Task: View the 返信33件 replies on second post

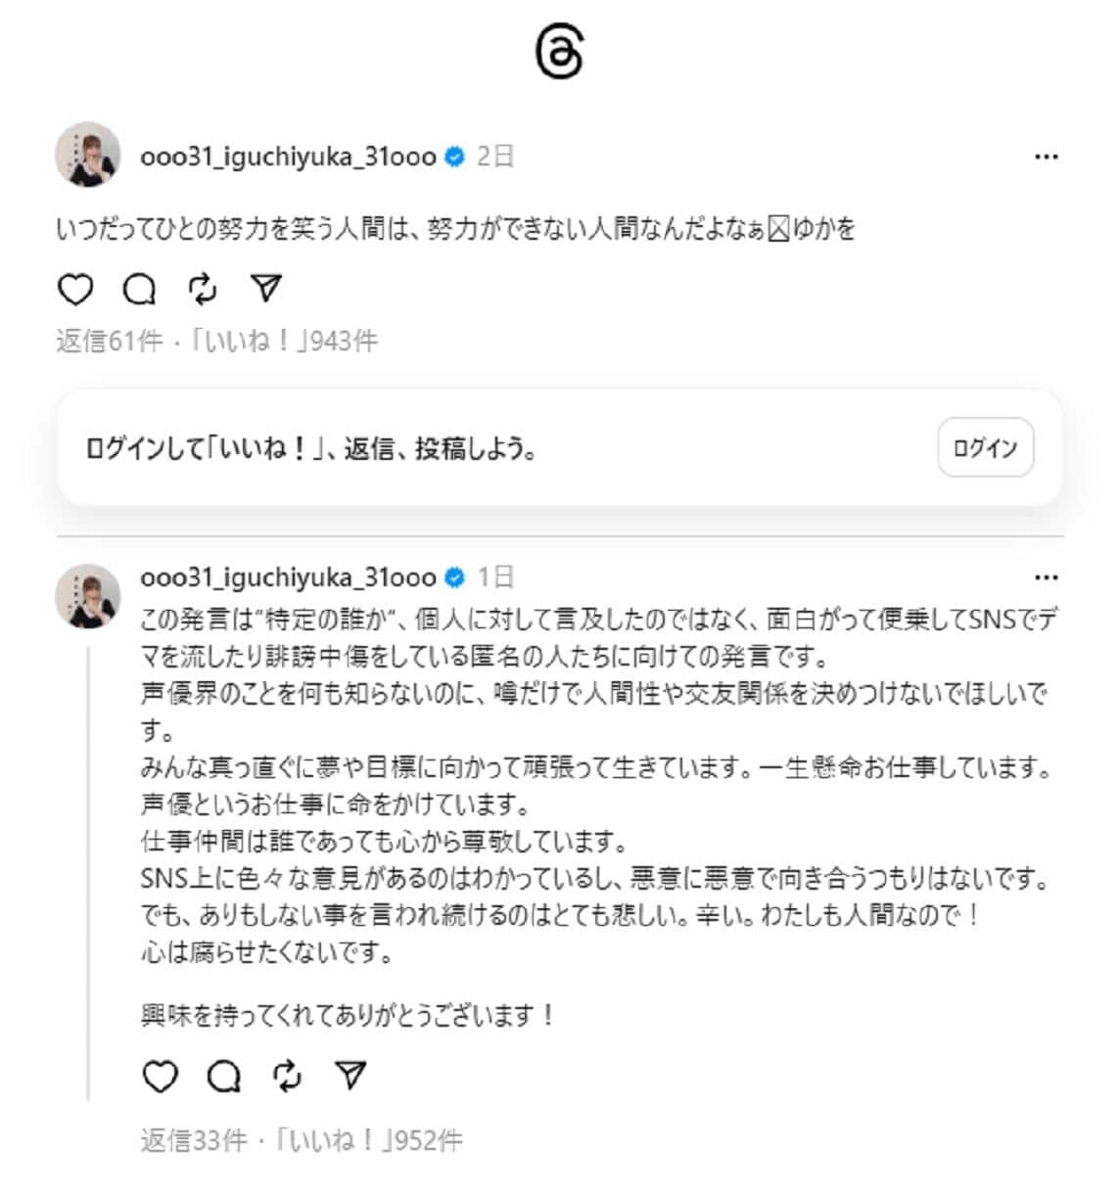Action: click(194, 1140)
